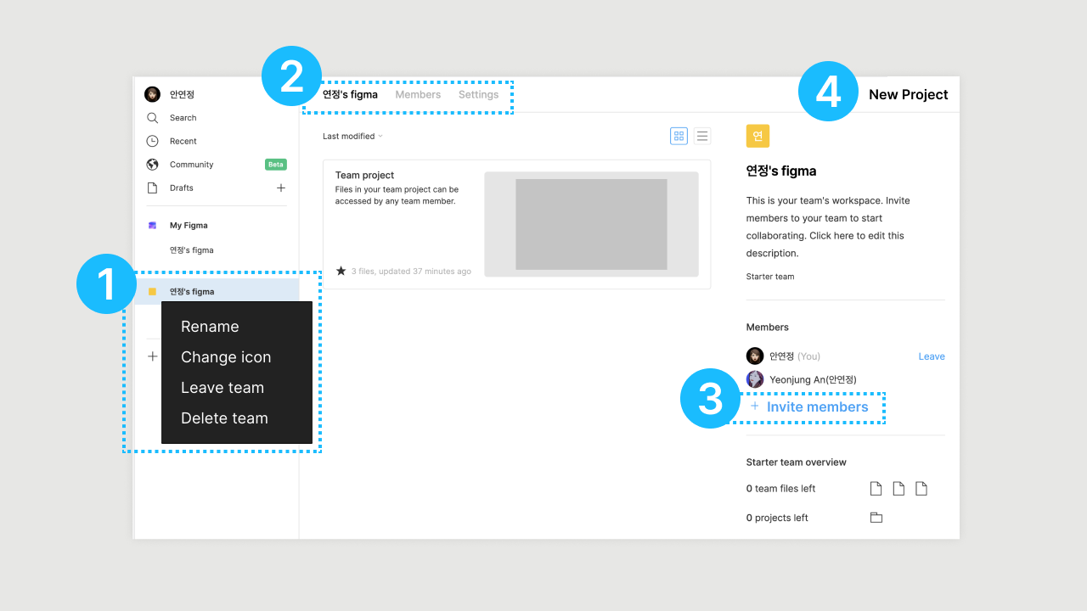Click the Recent label in sidebar

click(x=183, y=141)
